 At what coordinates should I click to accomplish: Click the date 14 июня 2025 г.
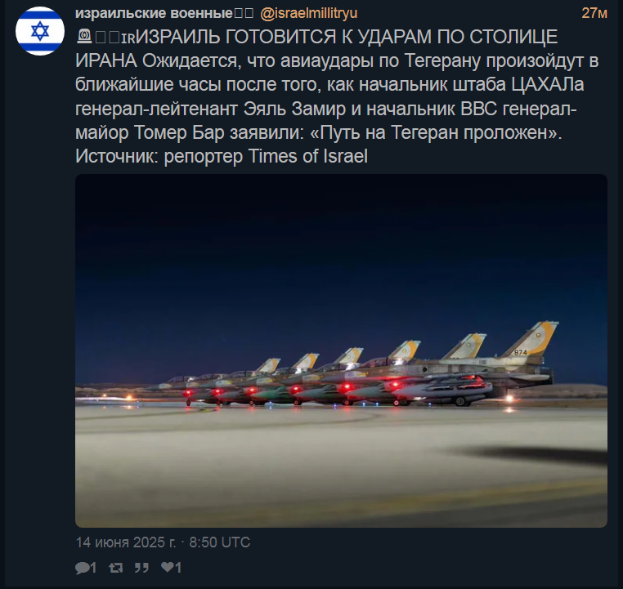point(126,542)
